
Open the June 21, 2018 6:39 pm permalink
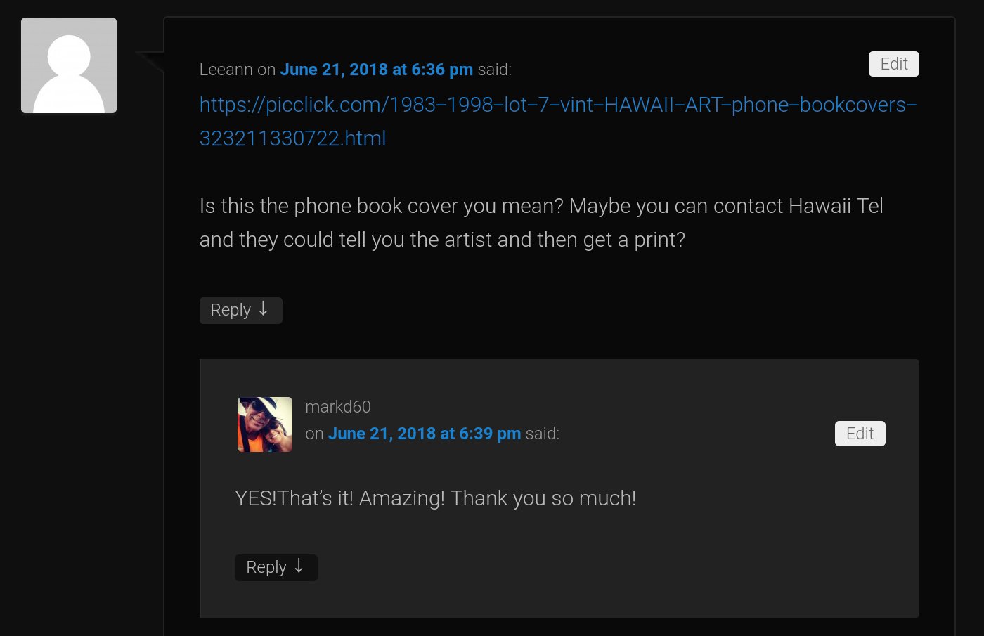pyautogui.click(x=425, y=434)
